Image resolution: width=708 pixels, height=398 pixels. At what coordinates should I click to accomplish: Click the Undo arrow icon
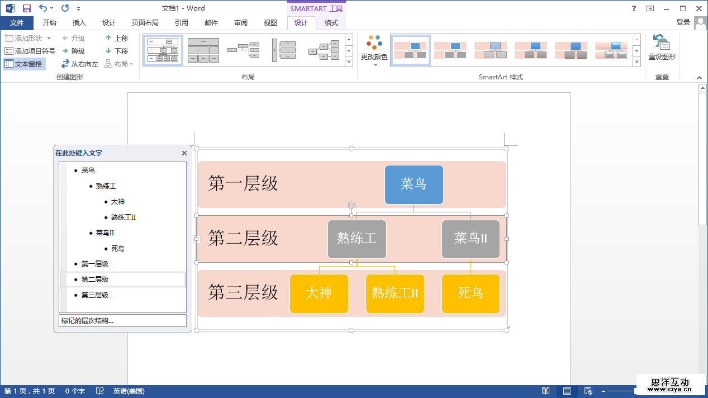(x=43, y=8)
